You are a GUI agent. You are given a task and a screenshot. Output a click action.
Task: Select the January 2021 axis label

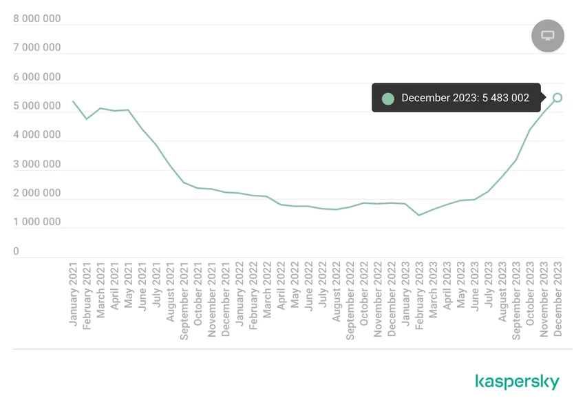pyautogui.click(x=73, y=294)
